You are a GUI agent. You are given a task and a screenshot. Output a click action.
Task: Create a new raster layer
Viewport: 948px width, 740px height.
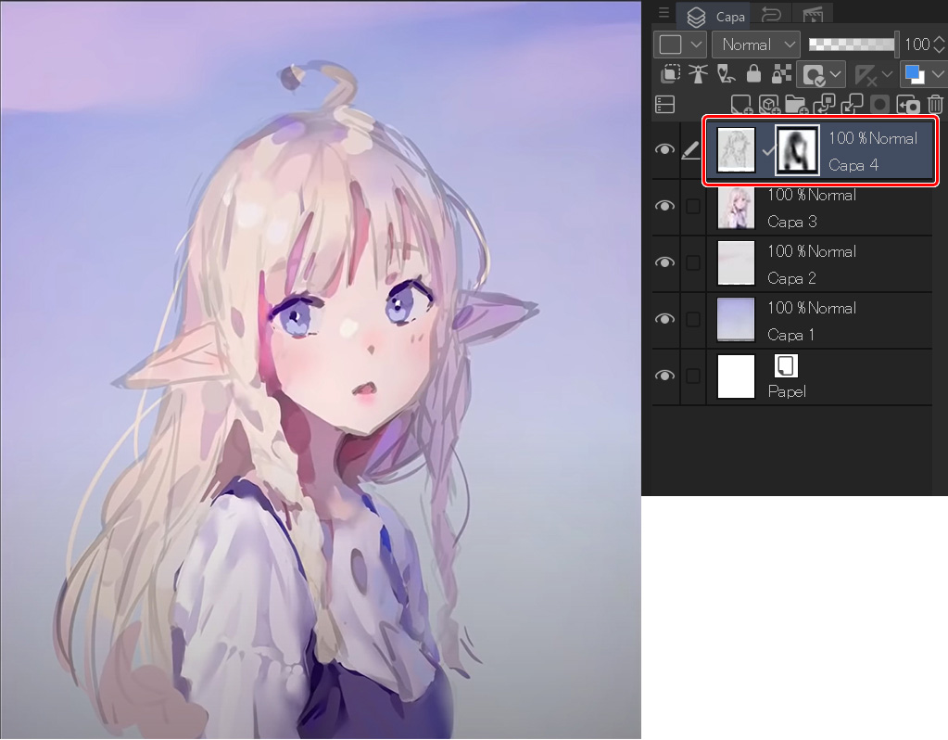click(x=740, y=105)
